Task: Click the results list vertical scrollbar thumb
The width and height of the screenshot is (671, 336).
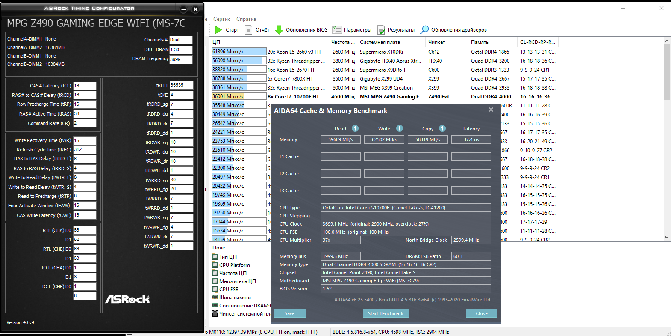Action: [667, 72]
